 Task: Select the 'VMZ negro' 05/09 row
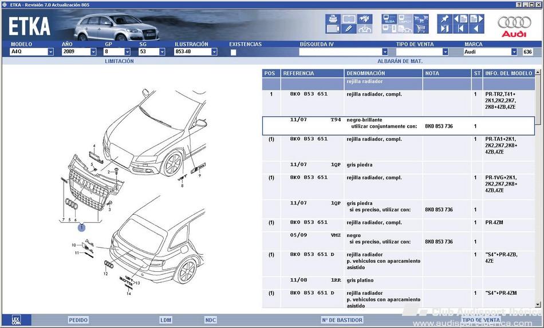click(x=399, y=241)
